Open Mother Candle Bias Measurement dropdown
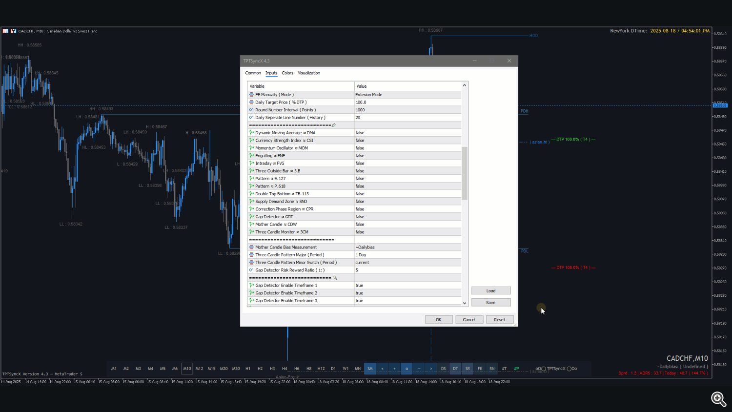The image size is (732, 412). [407, 247]
